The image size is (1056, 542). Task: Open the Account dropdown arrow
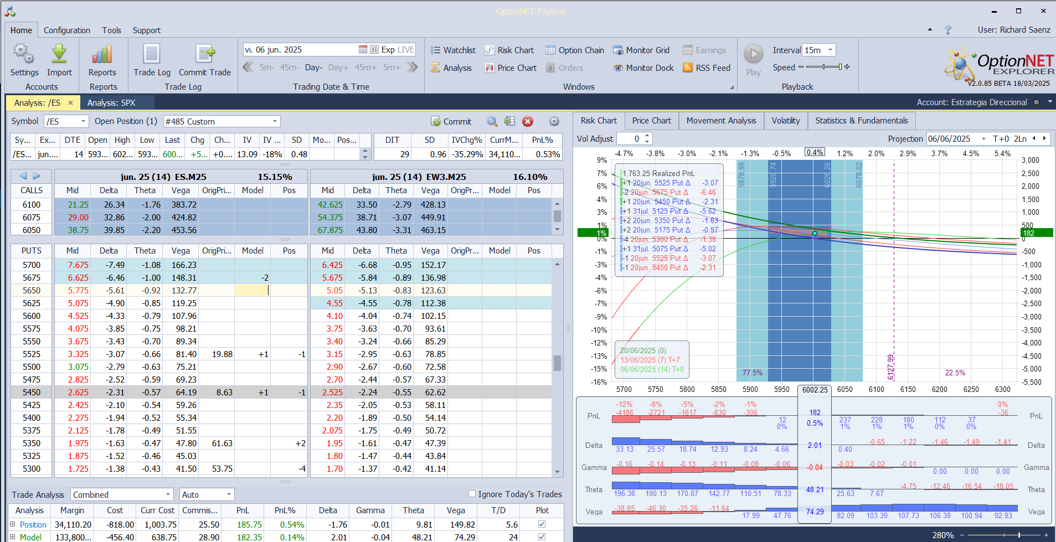[1049, 102]
